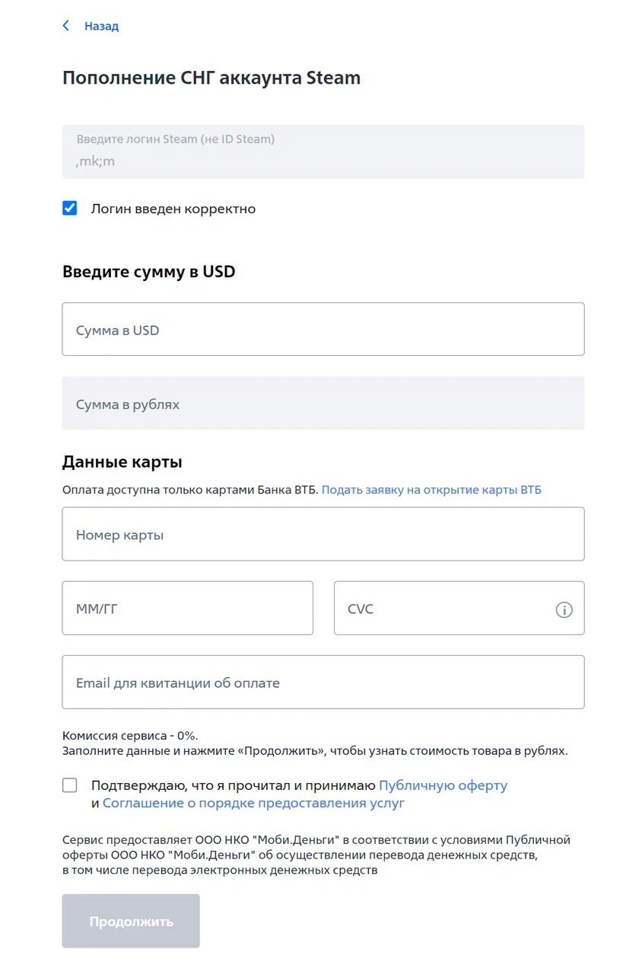Select the "ММ/ГГ" expiry date field

tap(187, 609)
